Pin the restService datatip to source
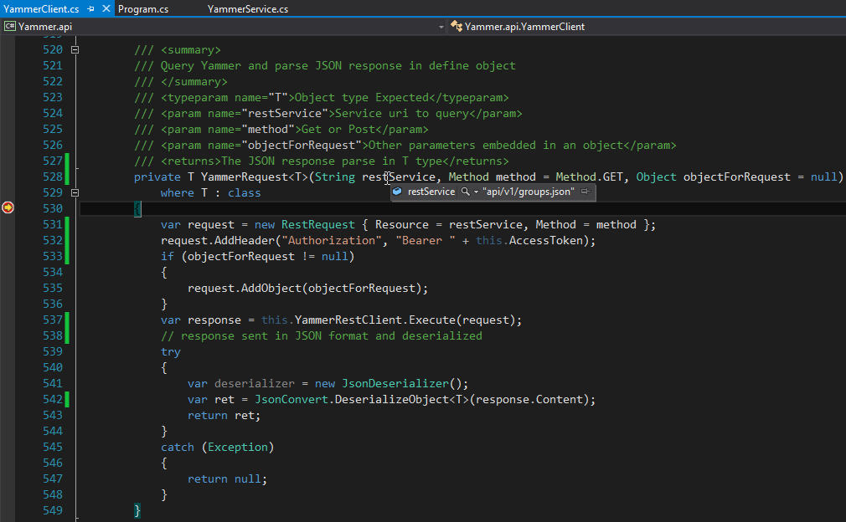The height and width of the screenshot is (522, 846). click(585, 192)
